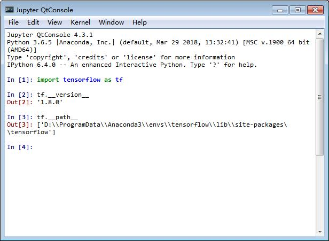This screenshot has height=241, width=329.
Task: Minimize the Jupyter QtConsole window
Action: (280, 10)
